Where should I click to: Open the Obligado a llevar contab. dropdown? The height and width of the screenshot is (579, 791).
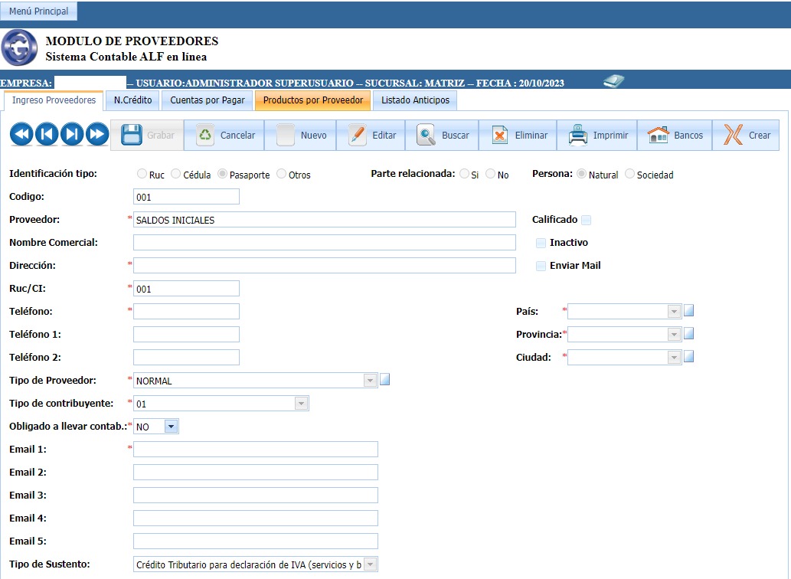pyautogui.click(x=171, y=427)
